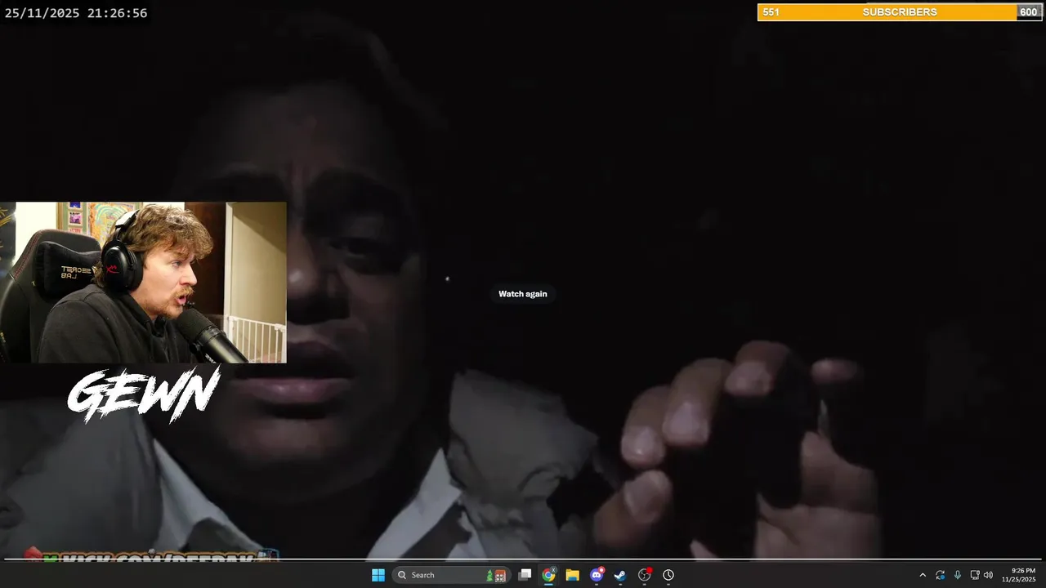
Task: Open Steam from the taskbar
Action: click(620, 575)
